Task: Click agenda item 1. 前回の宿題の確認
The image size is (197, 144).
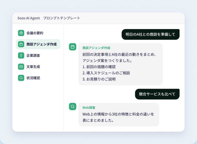Action: (x=99, y=67)
